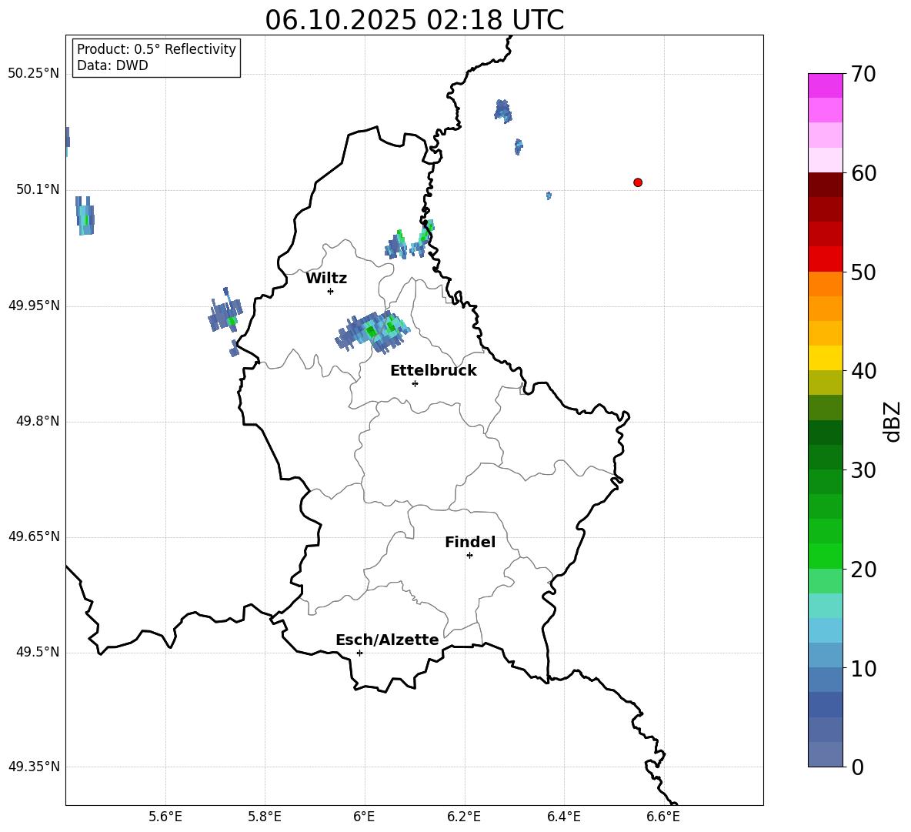Click the 49.5°N latitude label

(x=38, y=652)
